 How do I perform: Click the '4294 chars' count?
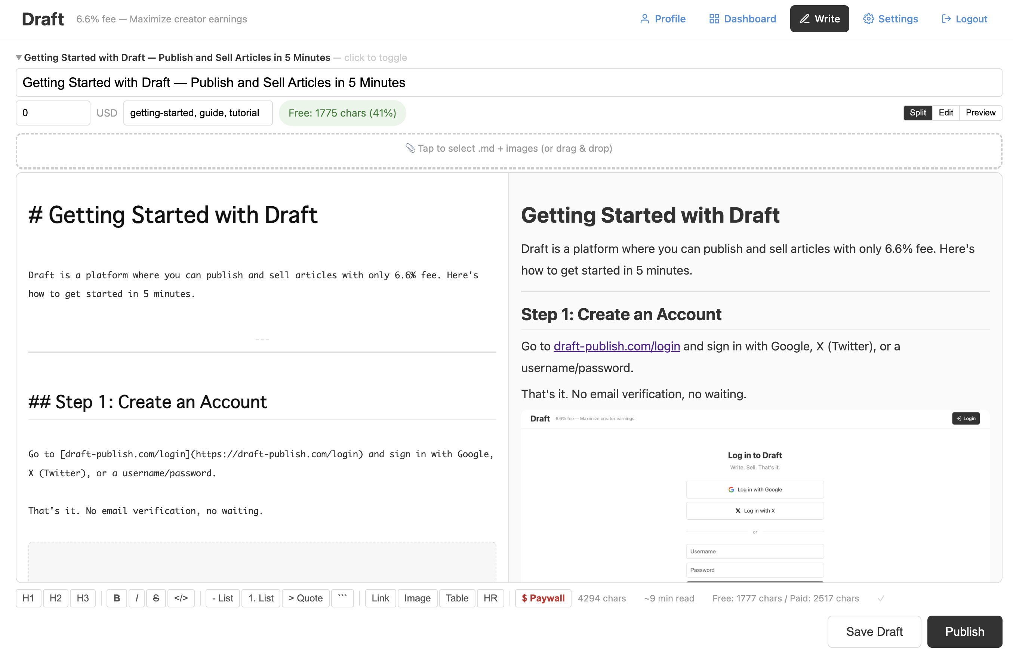(x=601, y=598)
